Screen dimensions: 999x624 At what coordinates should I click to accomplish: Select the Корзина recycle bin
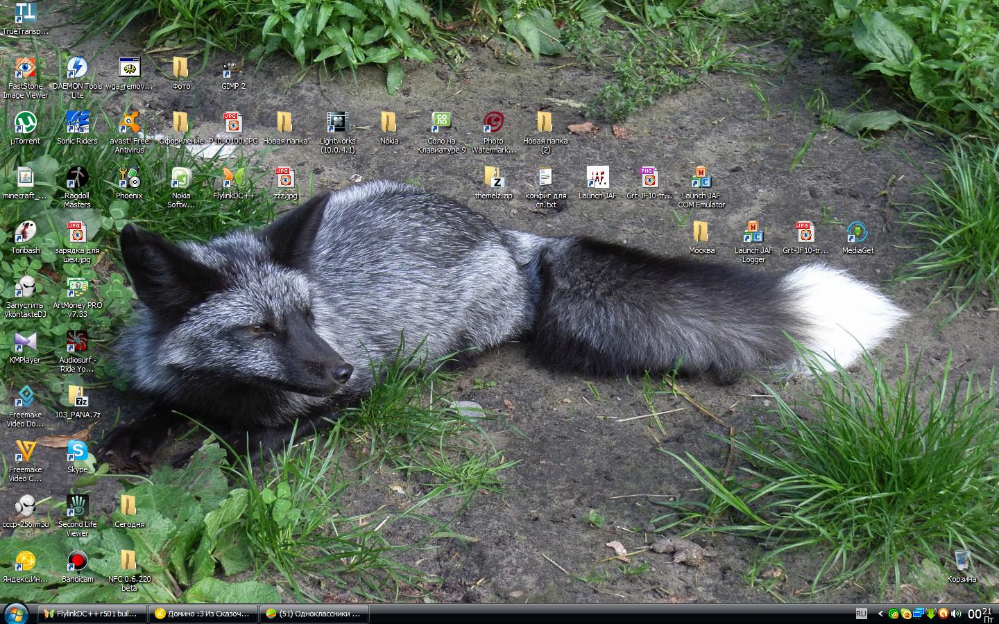point(962,562)
